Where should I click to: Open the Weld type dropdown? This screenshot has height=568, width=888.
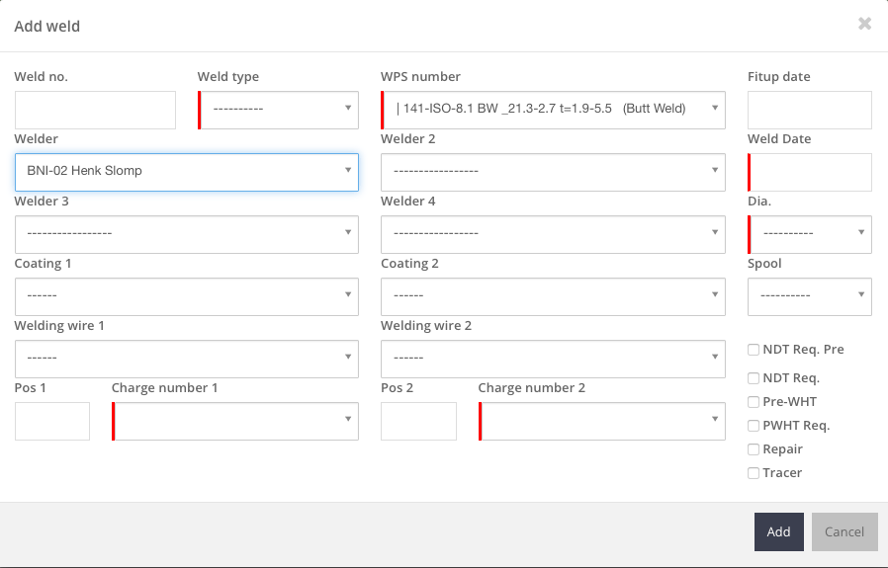[x=278, y=110]
